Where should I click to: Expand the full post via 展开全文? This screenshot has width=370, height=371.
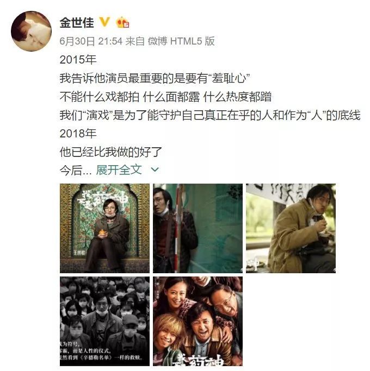(119, 169)
